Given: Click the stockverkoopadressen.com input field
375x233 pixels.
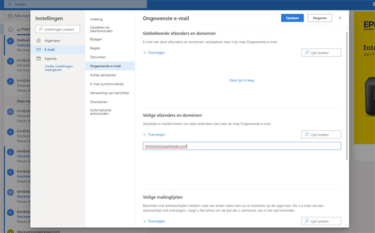Looking at the screenshot, I should coord(242,146).
